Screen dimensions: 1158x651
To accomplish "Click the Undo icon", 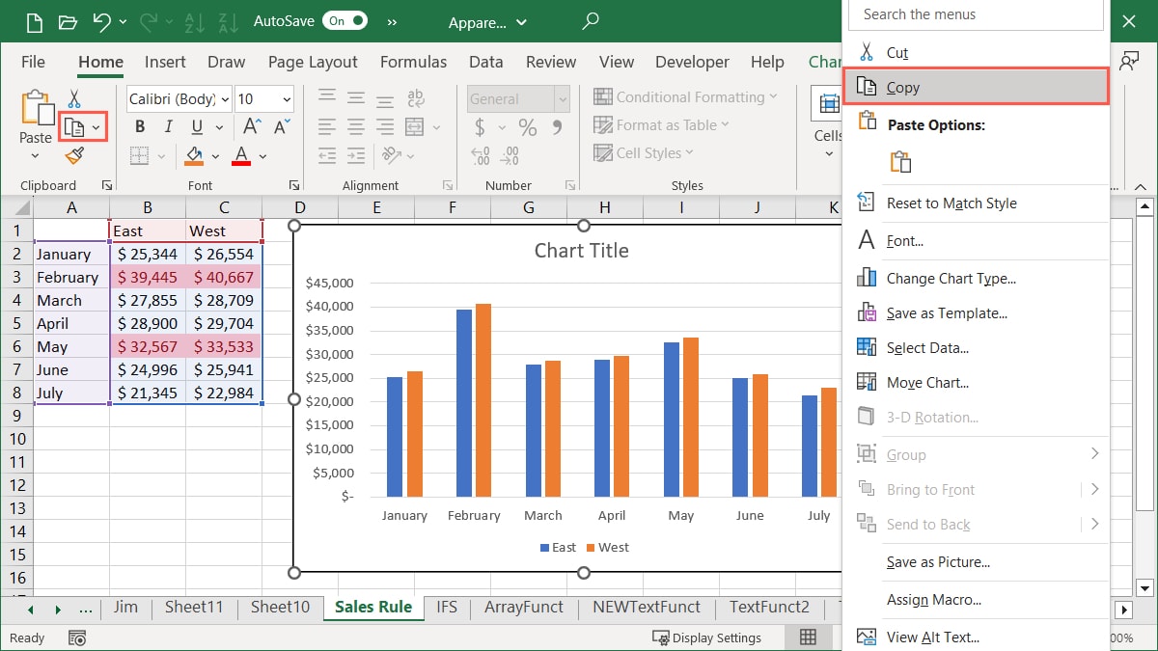I will click(102, 20).
